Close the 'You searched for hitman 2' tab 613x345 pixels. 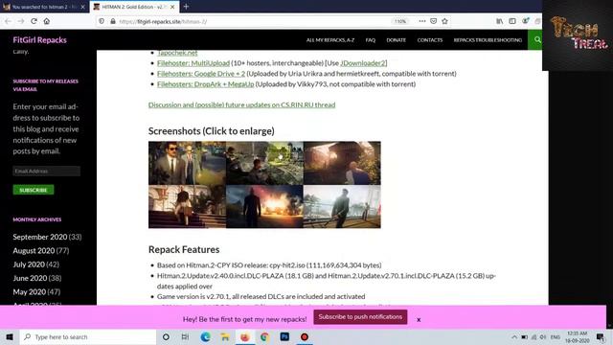[x=82, y=7]
